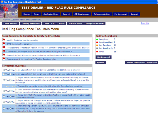Select No for question 1 Drivers License altered
This screenshot has height=113, width=158.
pyautogui.click(x=11, y=70)
